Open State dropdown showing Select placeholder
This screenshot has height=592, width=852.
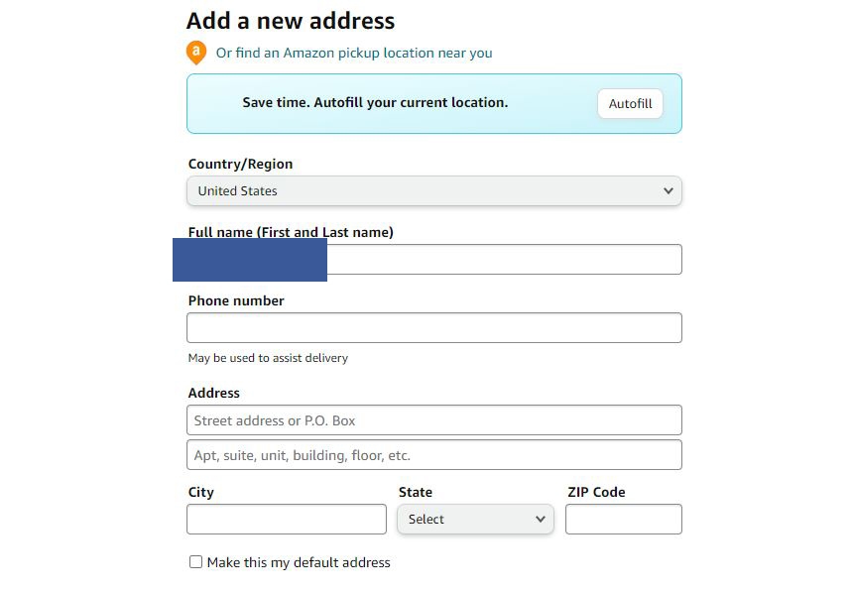click(x=474, y=519)
